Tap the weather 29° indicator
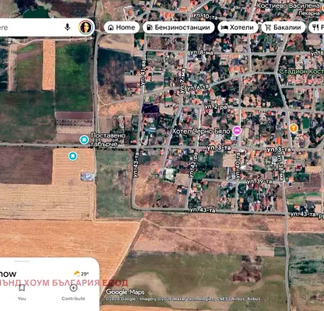 [81, 274]
